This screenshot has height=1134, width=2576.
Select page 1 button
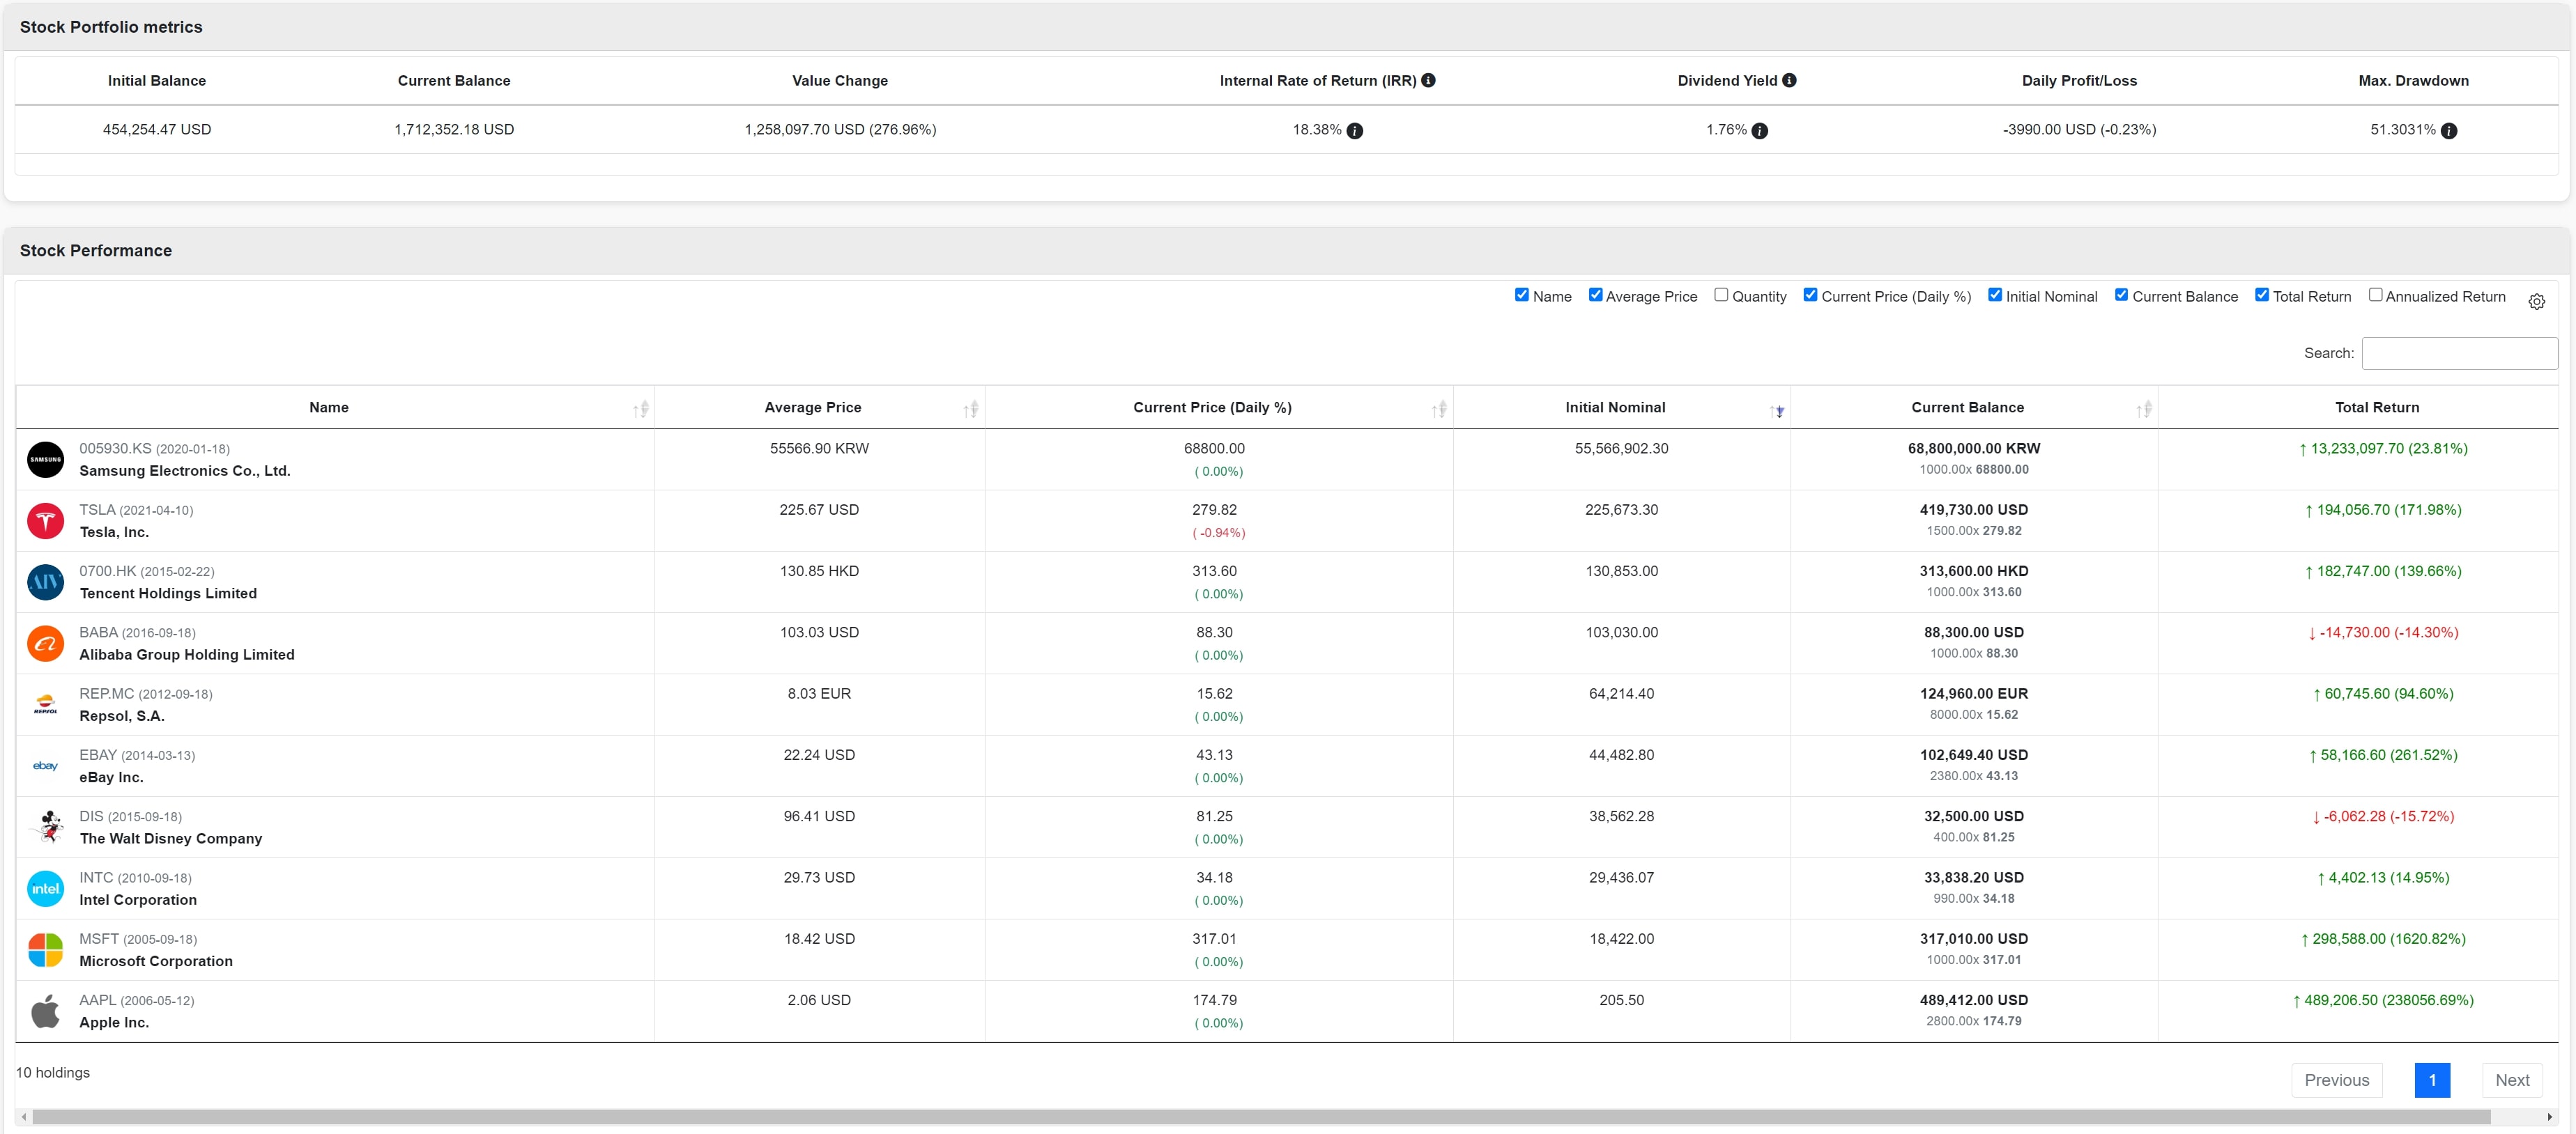click(2432, 1080)
